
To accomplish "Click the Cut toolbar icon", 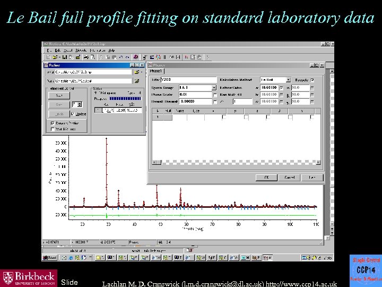I will 101,57.
